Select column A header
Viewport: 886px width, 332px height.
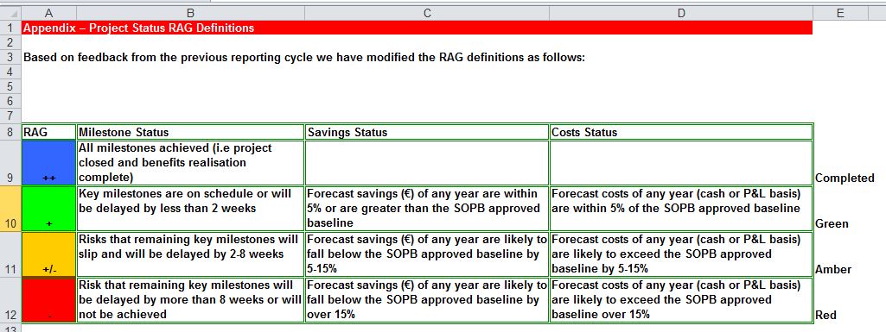tap(48, 13)
